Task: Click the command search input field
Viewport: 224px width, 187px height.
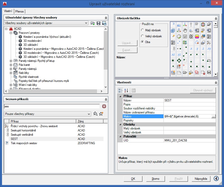Action: [x=52, y=106]
